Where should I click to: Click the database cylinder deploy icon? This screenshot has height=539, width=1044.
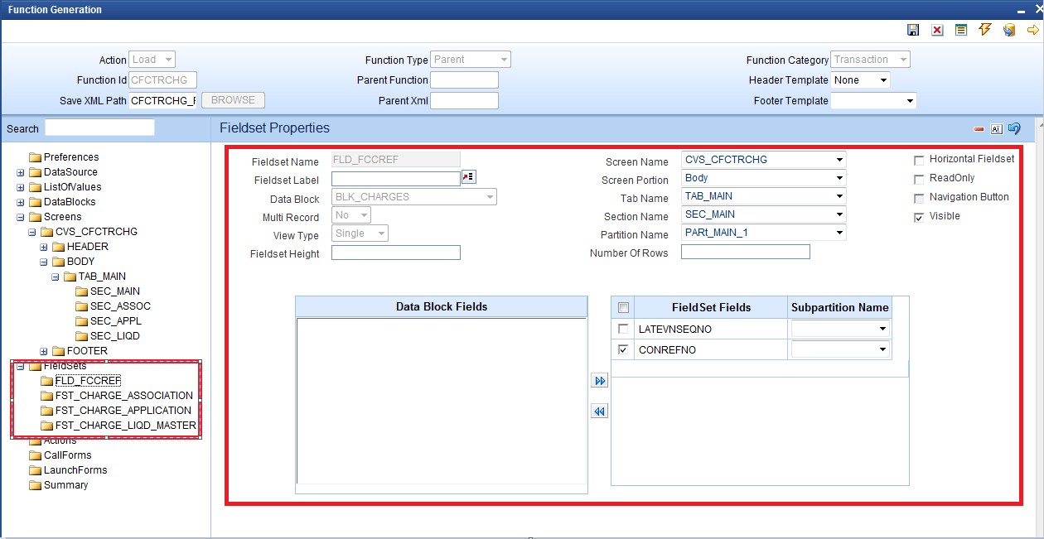[1009, 30]
